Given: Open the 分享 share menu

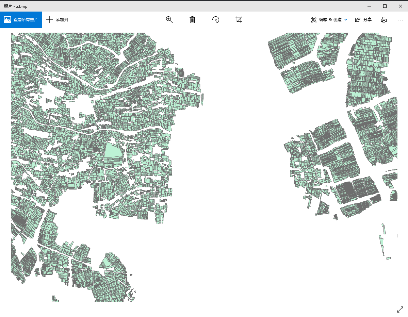Looking at the screenshot, I should [x=363, y=19].
